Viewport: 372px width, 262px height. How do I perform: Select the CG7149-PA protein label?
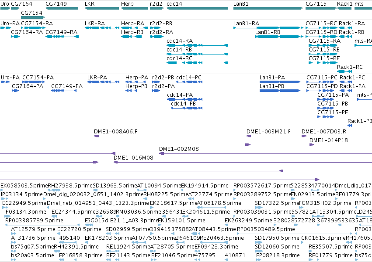coord(67,86)
